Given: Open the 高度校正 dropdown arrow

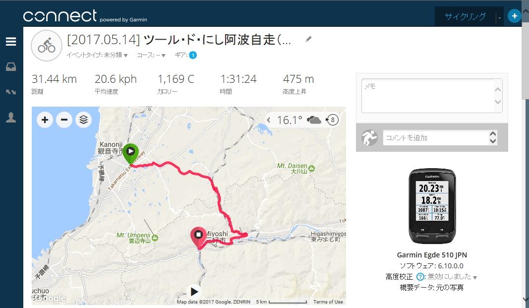Looking at the screenshot, I should click(x=475, y=277).
